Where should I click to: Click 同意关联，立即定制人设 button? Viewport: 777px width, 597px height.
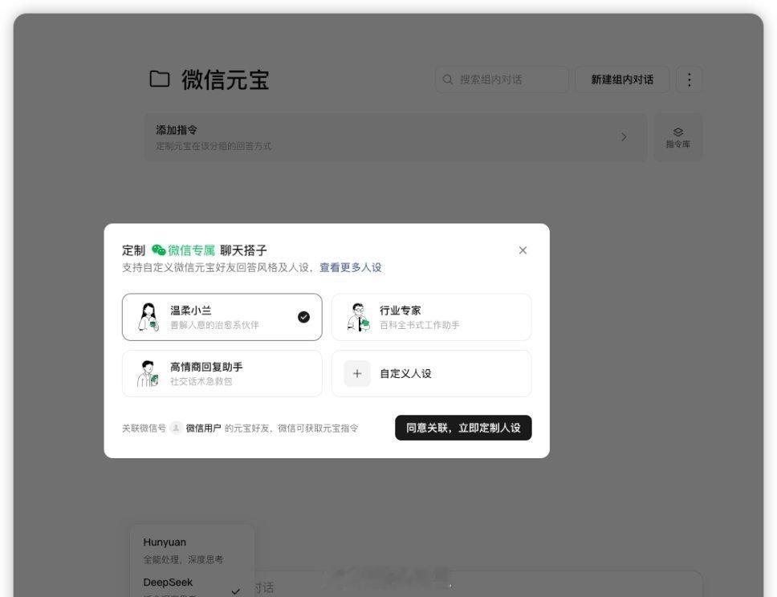point(463,428)
